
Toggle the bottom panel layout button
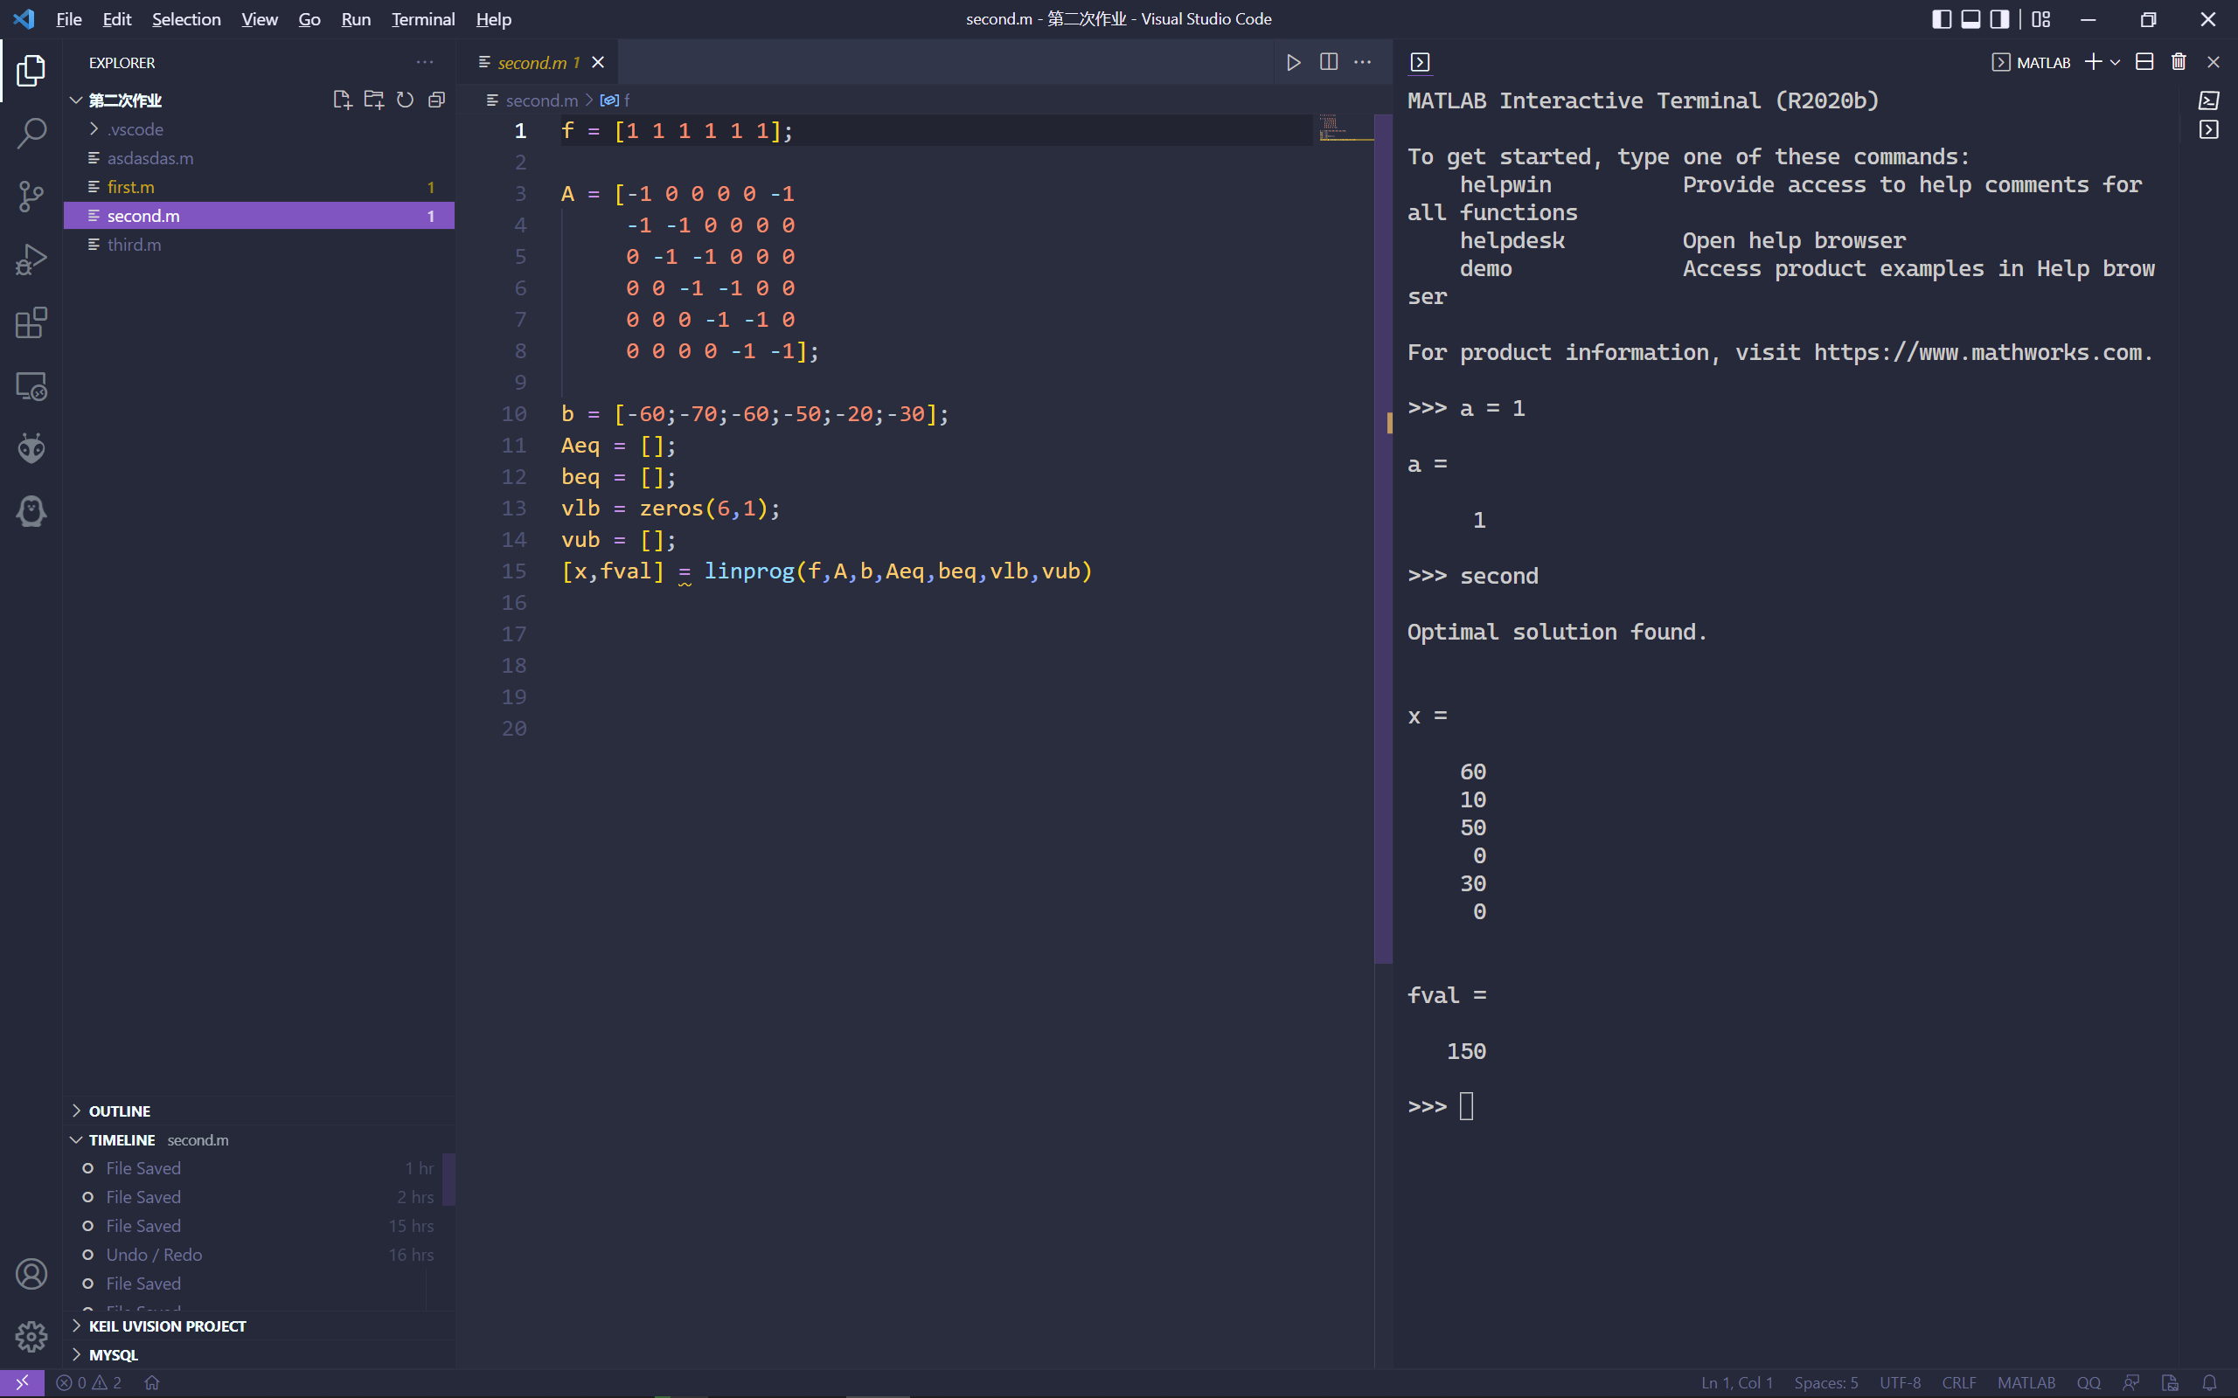point(1970,18)
